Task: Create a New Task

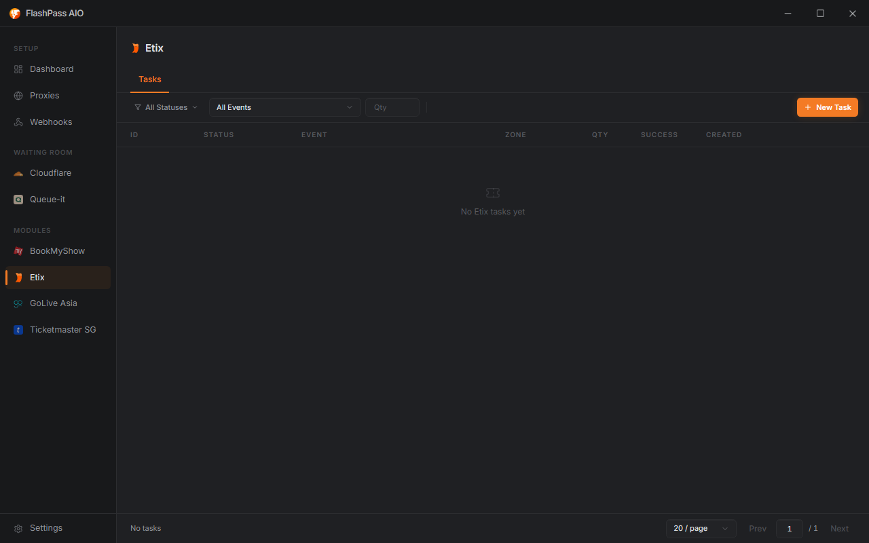Action: point(828,107)
